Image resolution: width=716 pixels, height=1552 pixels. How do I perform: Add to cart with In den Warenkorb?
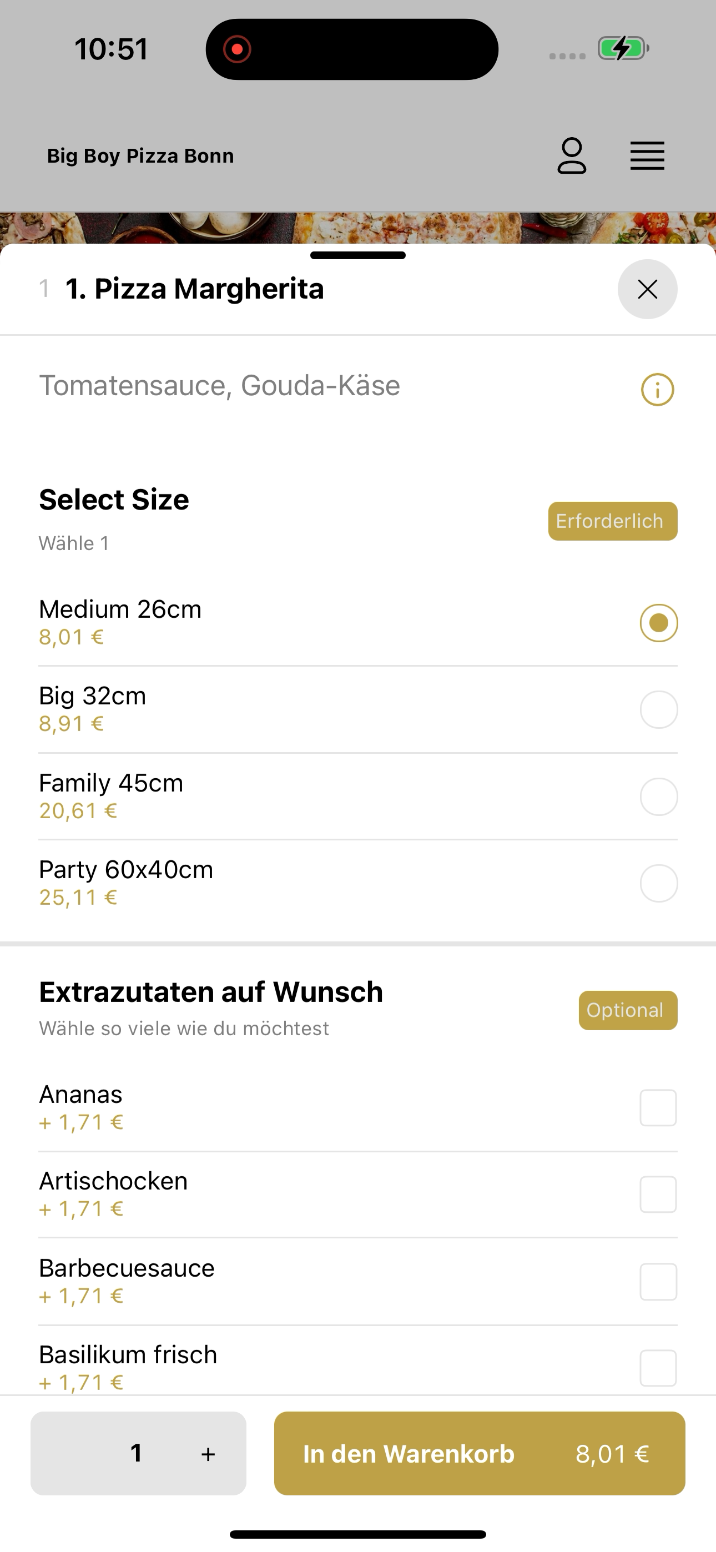click(480, 1453)
